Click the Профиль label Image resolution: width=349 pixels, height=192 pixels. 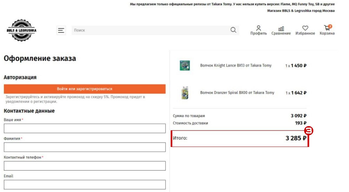click(259, 33)
